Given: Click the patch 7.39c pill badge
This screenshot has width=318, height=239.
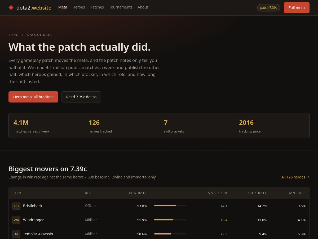Looking at the screenshot, I should coord(269,8).
